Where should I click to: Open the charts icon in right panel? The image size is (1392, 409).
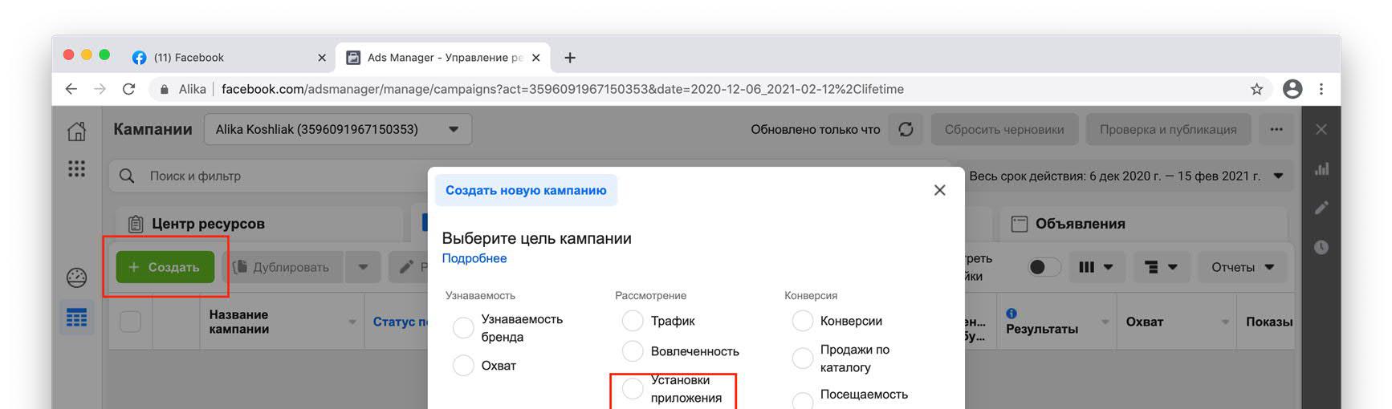pos(1321,168)
